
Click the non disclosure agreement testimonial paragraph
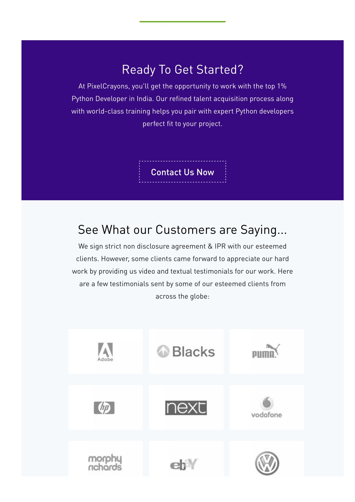point(182,271)
